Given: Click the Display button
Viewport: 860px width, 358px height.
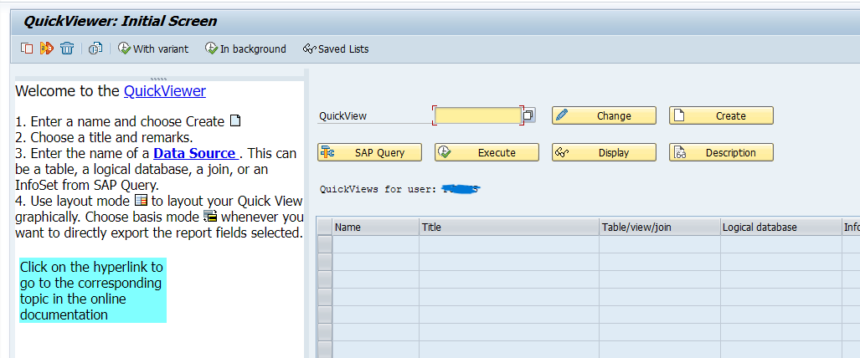Looking at the screenshot, I should click(604, 152).
